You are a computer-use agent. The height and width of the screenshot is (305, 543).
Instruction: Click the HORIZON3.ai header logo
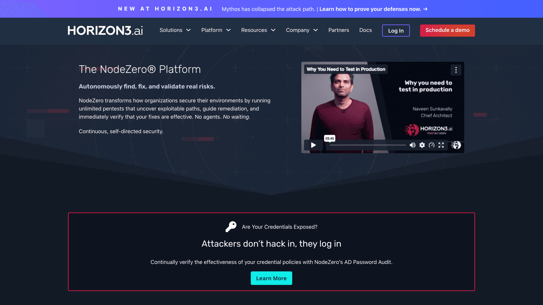coord(105,30)
